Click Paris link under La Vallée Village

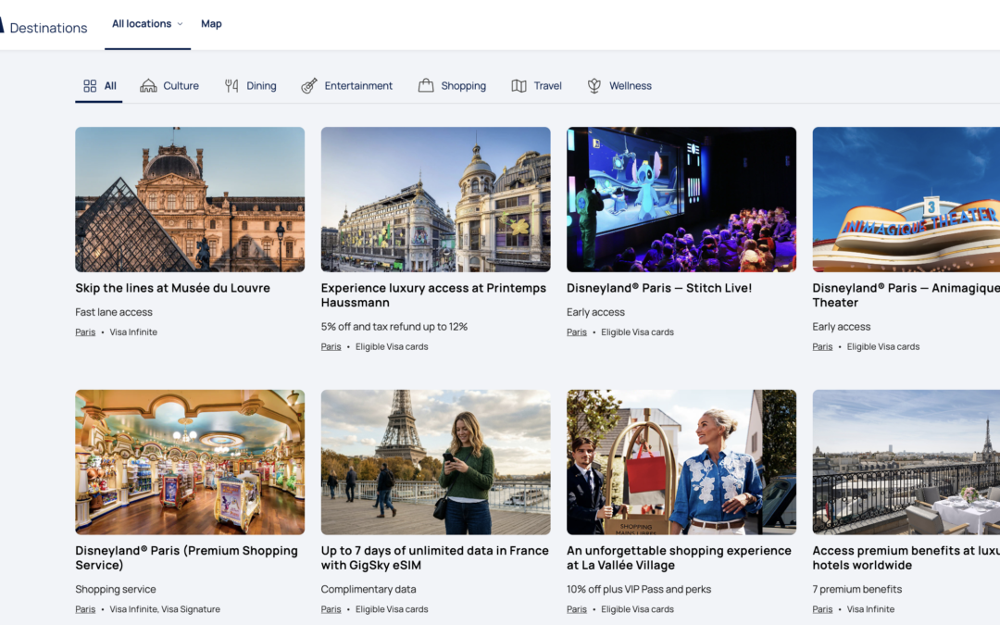(x=577, y=609)
